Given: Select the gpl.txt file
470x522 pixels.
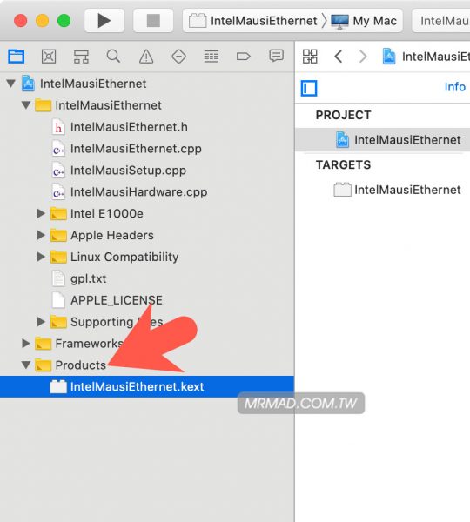Looking at the screenshot, I should (x=147, y=278).
